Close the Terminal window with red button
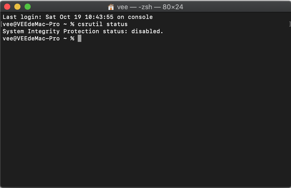 [x=7, y=7]
